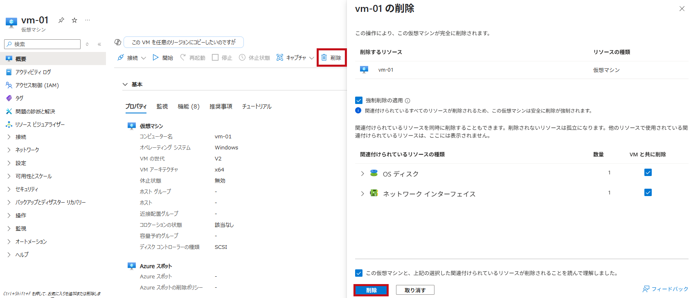Click the 仮想マシン properties heading

151,126
